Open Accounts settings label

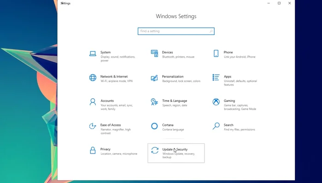107,101
